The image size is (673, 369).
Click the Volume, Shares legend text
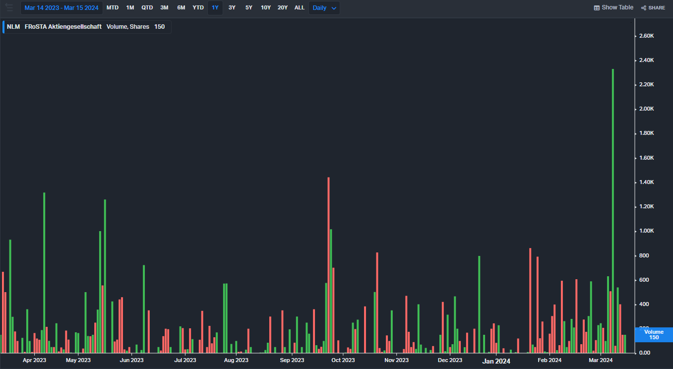coord(128,27)
